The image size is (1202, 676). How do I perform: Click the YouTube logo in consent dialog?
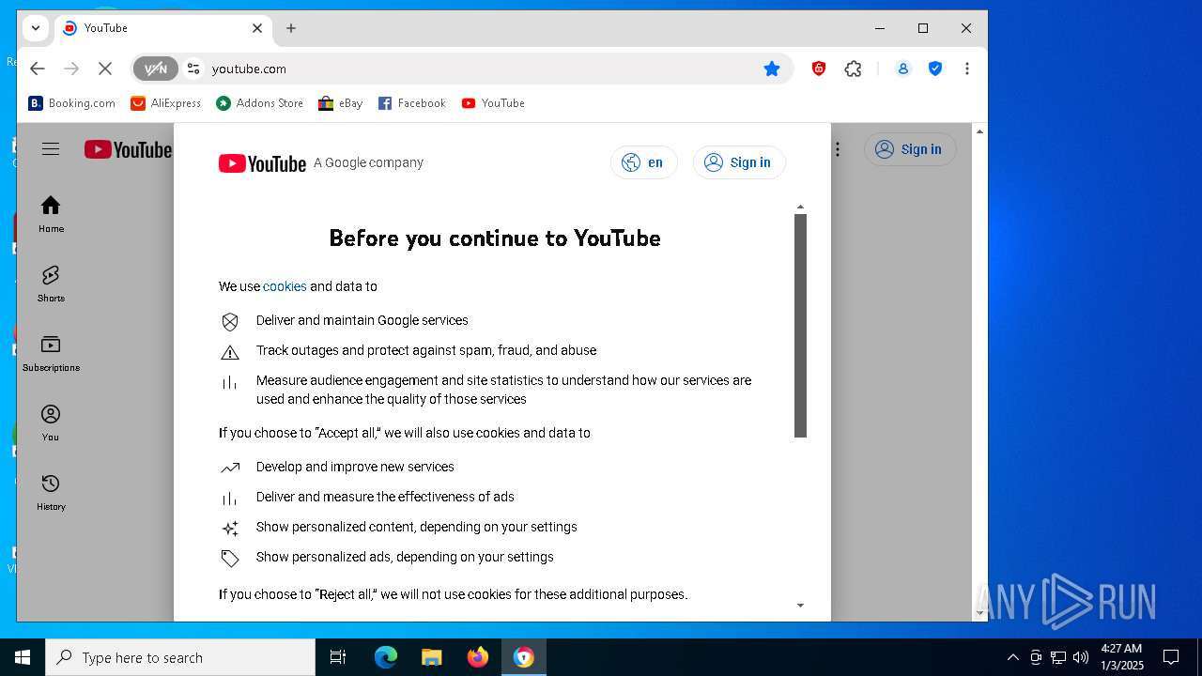[x=262, y=163]
